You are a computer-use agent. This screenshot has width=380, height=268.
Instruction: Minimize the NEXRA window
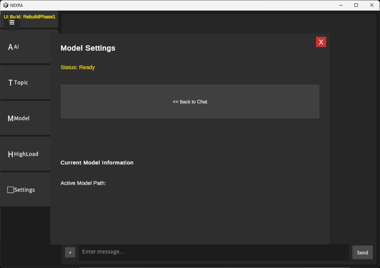tap(341, 5)
